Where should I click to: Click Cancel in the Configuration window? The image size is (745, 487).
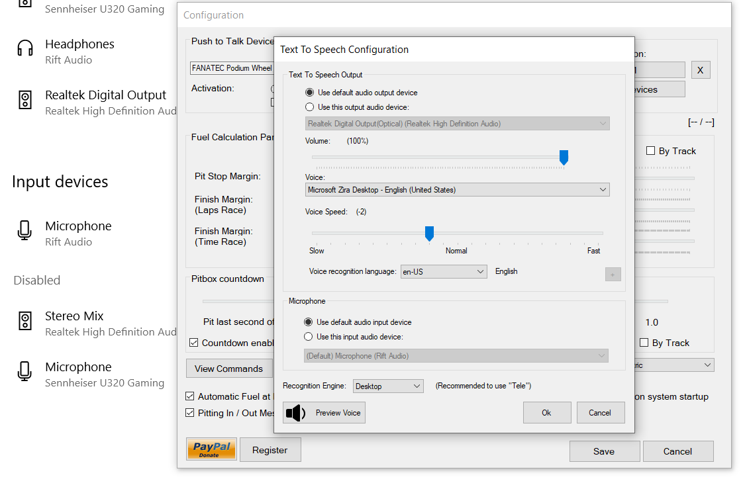click(678, 451)
